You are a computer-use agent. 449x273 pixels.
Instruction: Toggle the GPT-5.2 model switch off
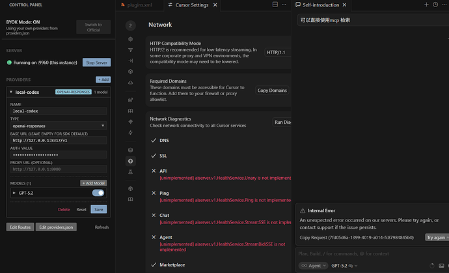coord(98,193)
